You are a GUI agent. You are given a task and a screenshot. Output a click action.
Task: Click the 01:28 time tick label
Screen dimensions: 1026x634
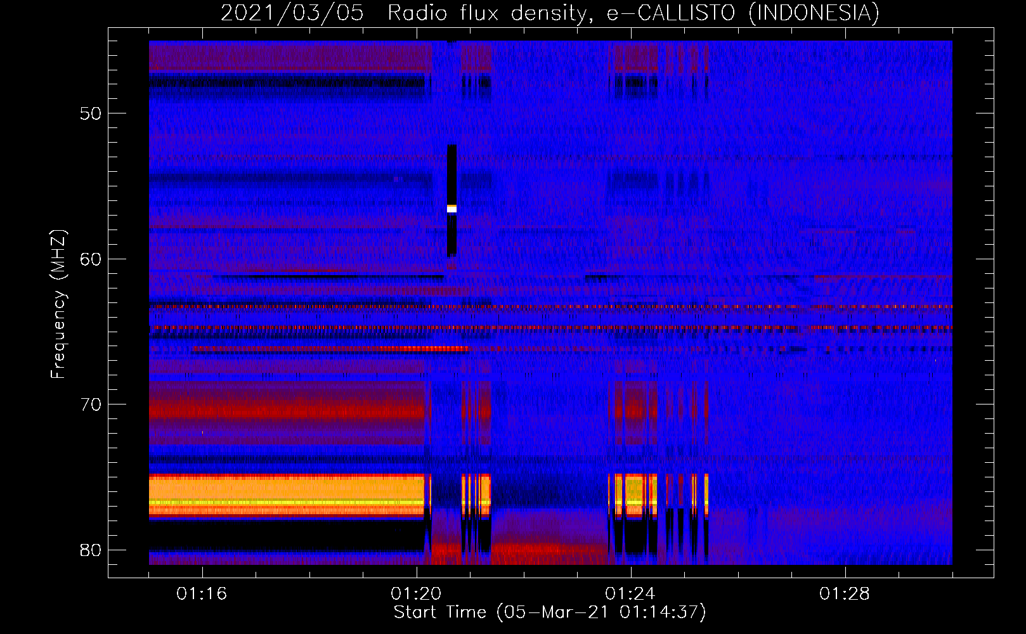point(845,594)
